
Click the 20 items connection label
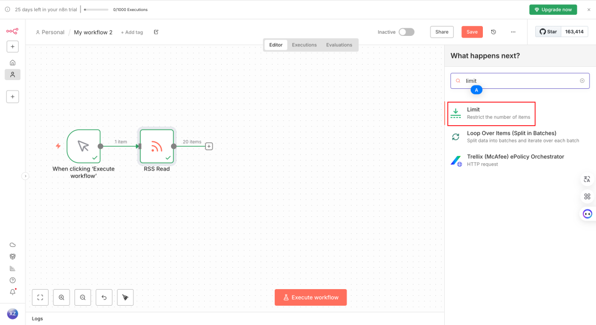[x=192, y=142]
